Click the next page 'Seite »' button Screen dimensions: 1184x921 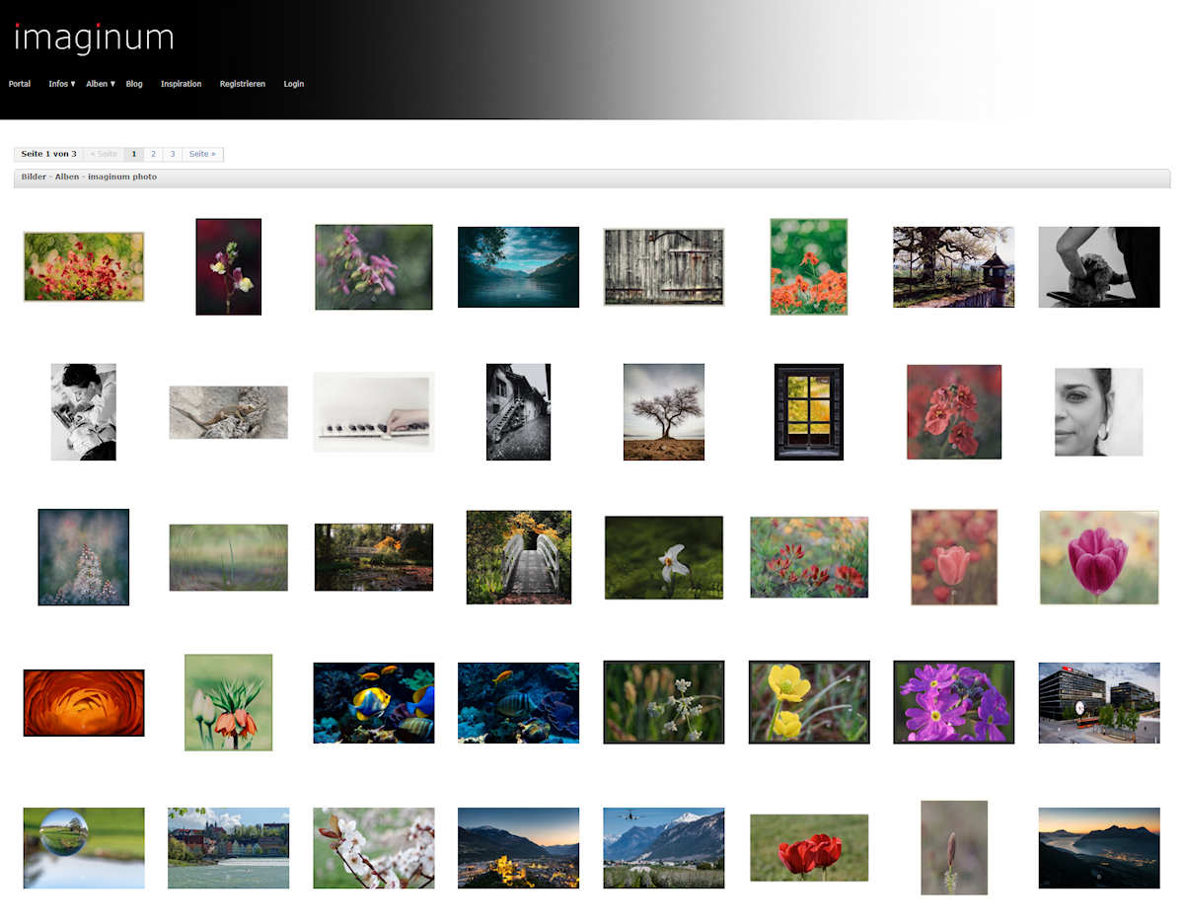[202, 154]
